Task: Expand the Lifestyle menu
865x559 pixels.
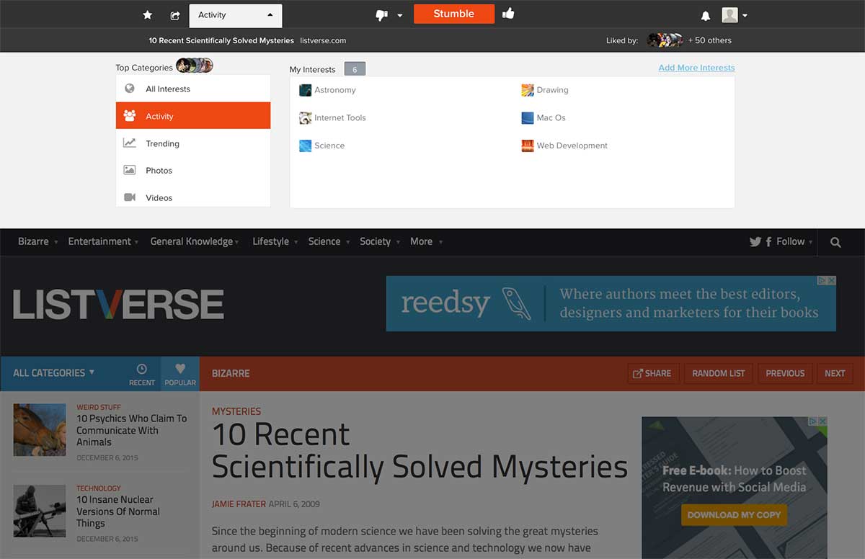Action: pos(275,242)
